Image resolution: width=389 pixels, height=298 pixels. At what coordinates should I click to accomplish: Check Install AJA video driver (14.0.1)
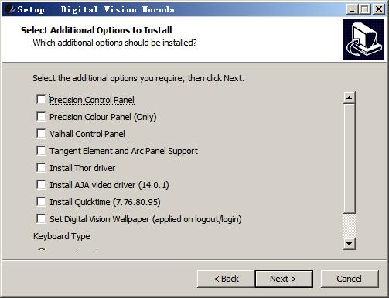point(41,185)
